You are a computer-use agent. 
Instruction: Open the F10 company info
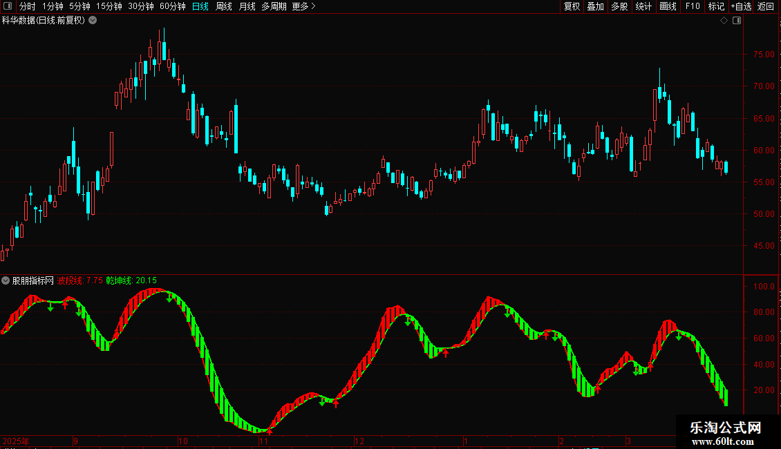(x=693, y=6)
